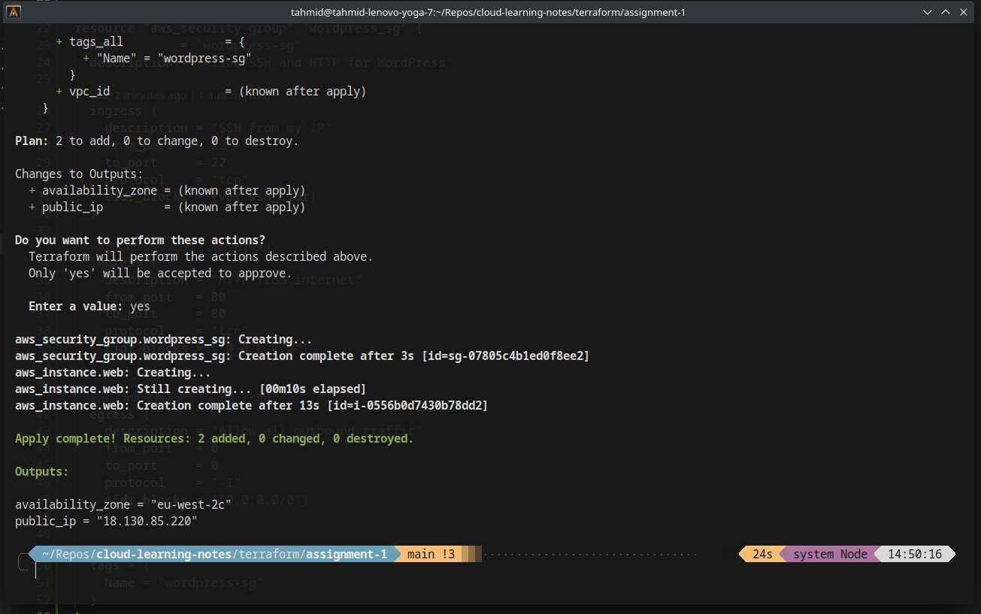Click the 'system Node' prompt segment
This screenshot has height=614, width=981.
pos(830,554)
